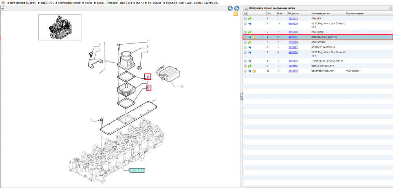Go to next diagram with forward arrow

click(x=236, y=8)
